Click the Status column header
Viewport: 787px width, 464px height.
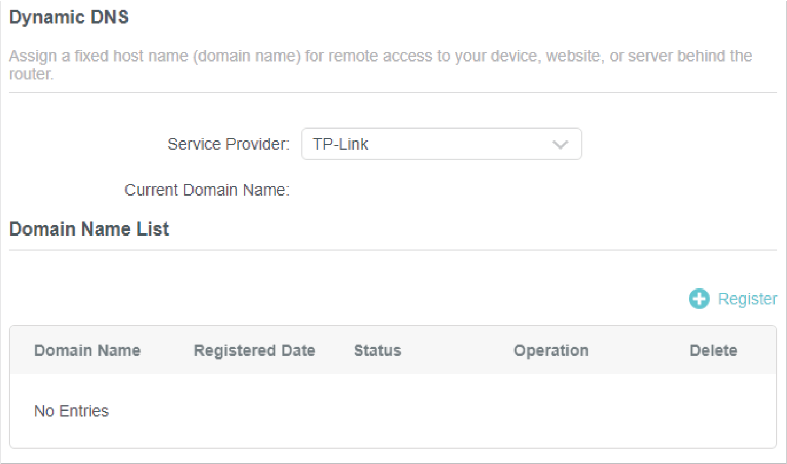click(x=377, y=351)
